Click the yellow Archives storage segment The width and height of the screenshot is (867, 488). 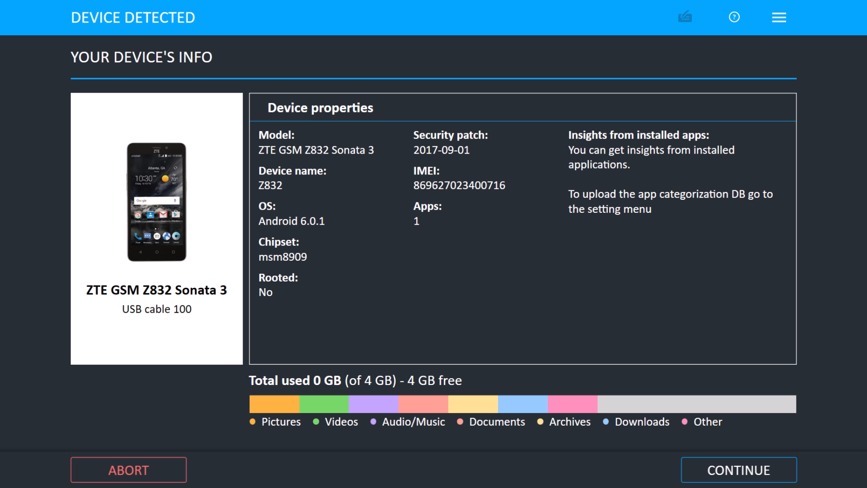(473, 404)
